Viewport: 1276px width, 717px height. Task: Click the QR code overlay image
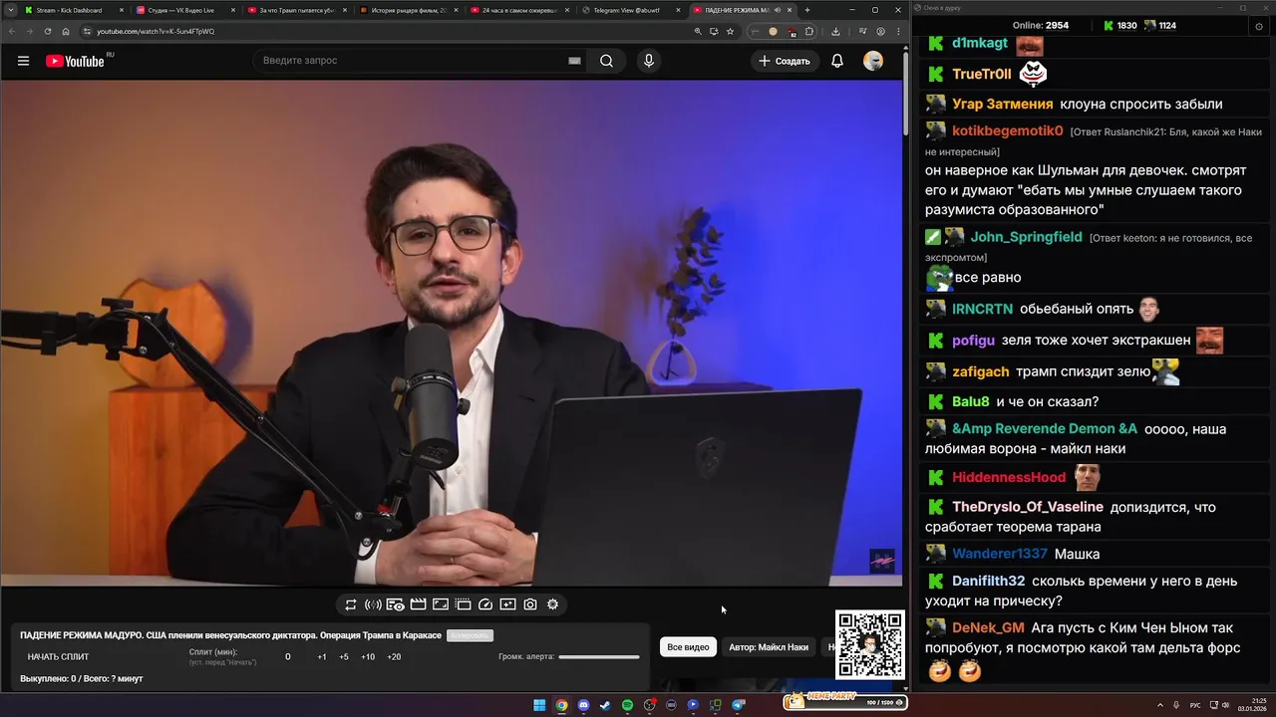tap(870, 644)
